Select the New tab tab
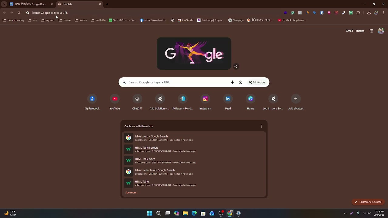Image resolution: width=388 pixels, height=218 pixels. (x=79, y=4)
